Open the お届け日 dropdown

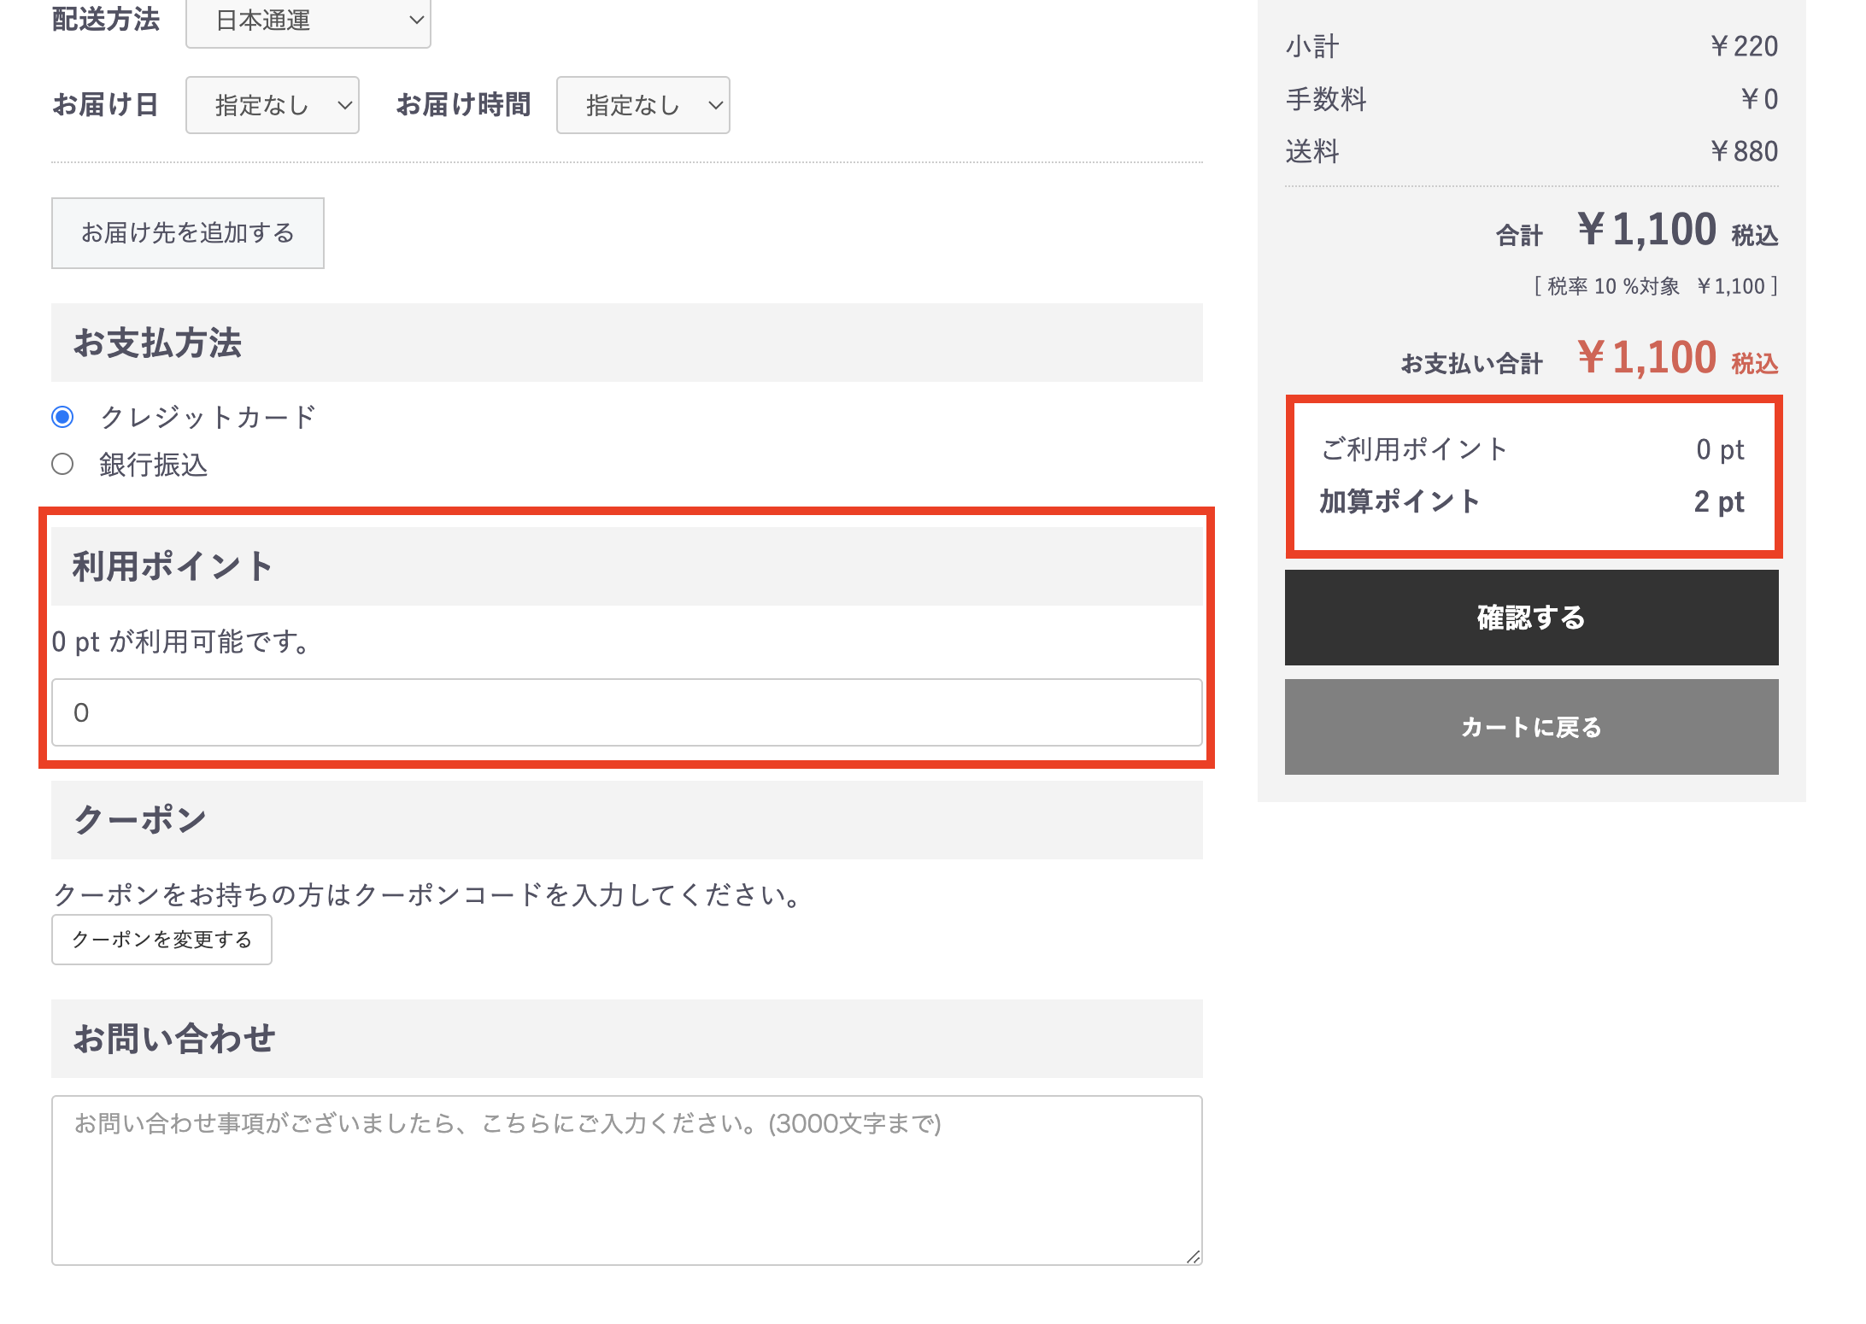pos(272,105)
